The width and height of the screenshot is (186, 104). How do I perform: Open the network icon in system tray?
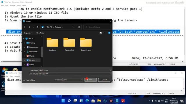[159, 101]
